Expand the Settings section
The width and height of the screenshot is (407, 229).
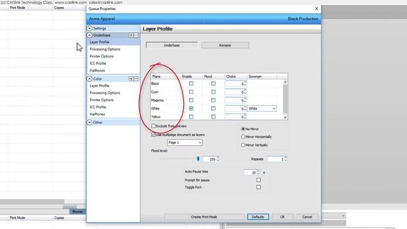pyautogui.click(x=89, y=28)
